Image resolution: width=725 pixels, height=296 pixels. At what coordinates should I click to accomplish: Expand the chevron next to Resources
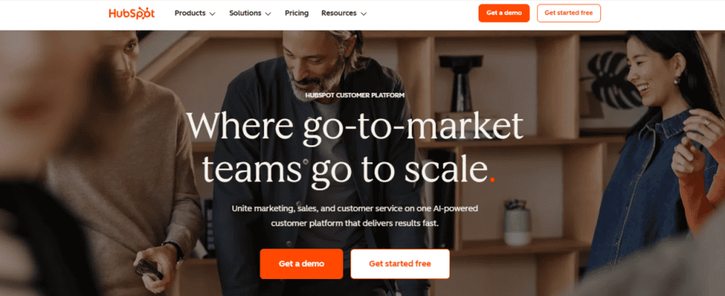pyautogui.click(x=363, y=13)
